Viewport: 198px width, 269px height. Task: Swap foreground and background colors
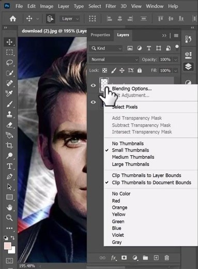point(12,238)
